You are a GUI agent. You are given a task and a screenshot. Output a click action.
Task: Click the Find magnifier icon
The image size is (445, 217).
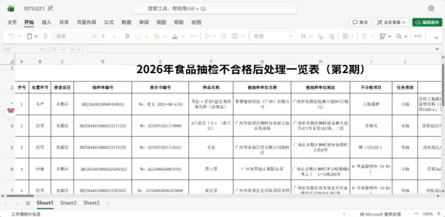(399, 36)
